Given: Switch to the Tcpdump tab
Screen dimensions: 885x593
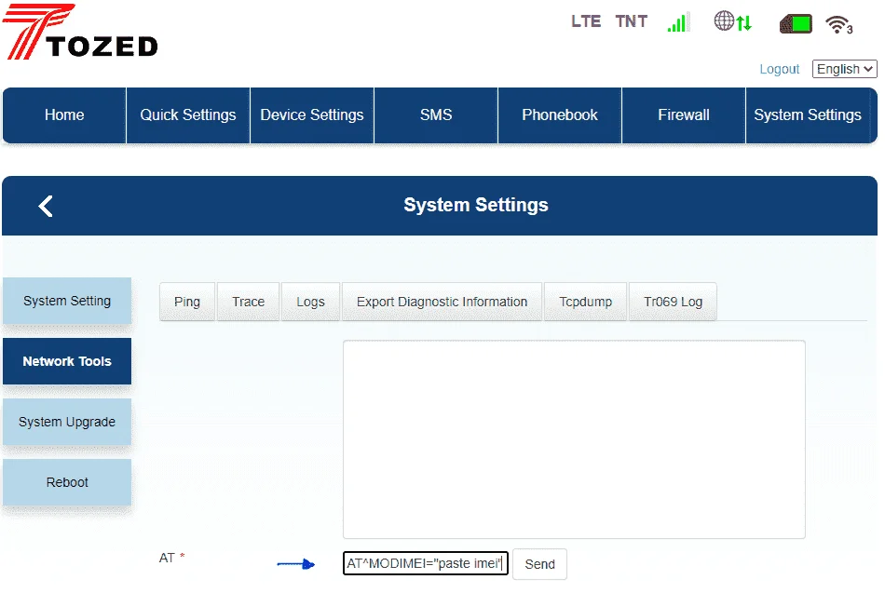Looking at the screenshot, I should [x=585, y=302].
